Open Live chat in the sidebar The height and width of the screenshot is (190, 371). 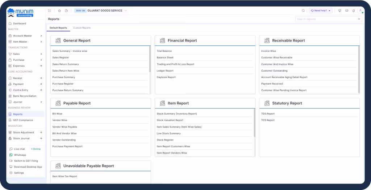pos(19,149)
